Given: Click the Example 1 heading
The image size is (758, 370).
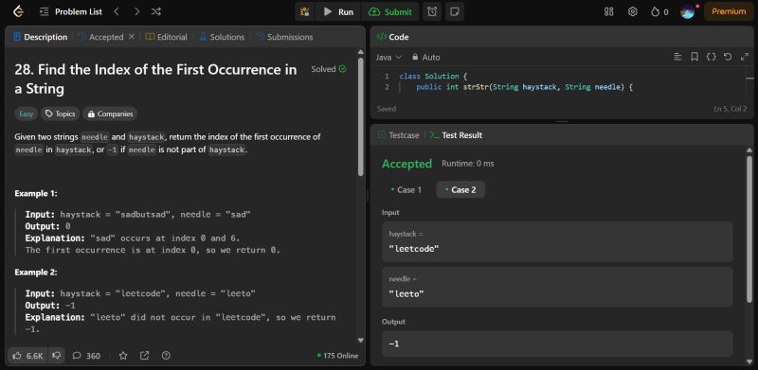Looking at the screenshot, I should coord(36,193).
